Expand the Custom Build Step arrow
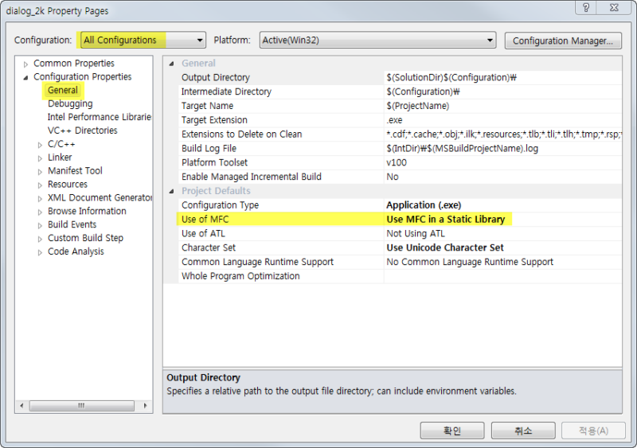The width and height of the screenshot is (637, 448). 40,239
